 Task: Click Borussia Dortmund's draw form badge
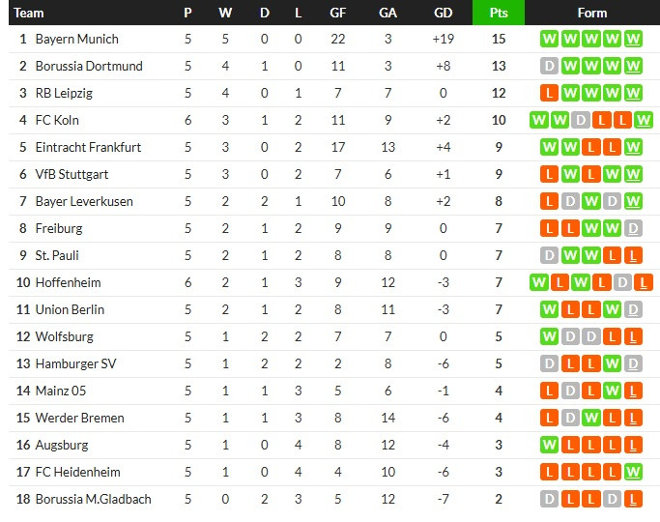550,66
